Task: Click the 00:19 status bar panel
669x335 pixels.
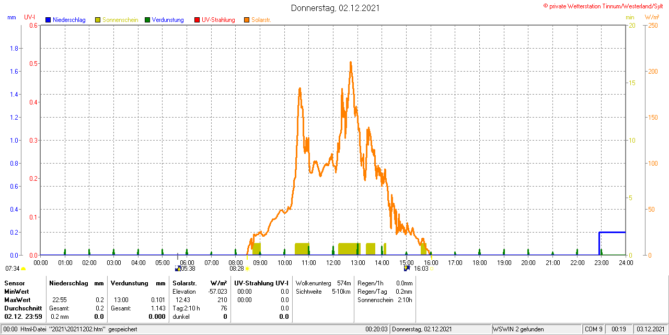Action: click(x=619, y=329)
